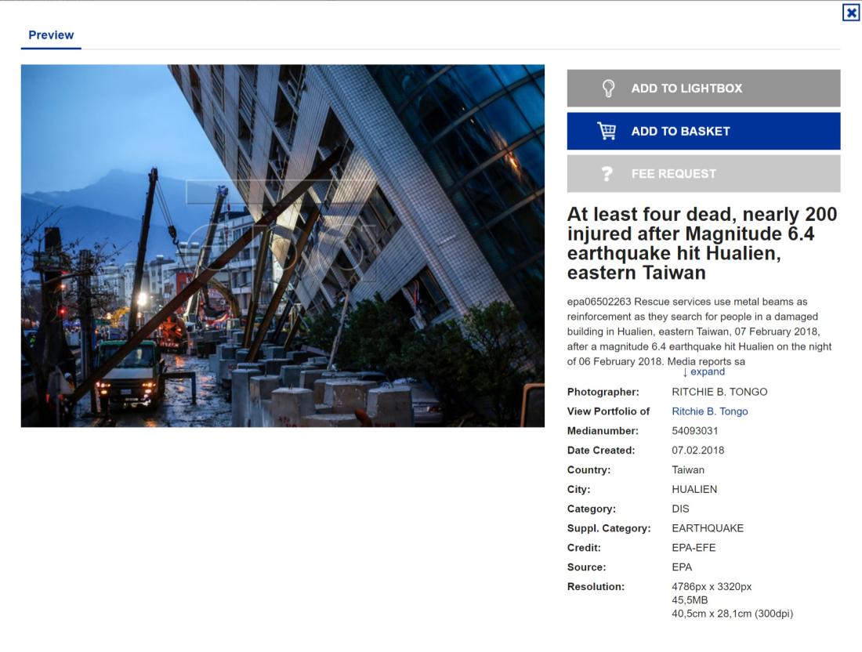Open Ritchie B. Tongo portfolio link

click(710, 411)
